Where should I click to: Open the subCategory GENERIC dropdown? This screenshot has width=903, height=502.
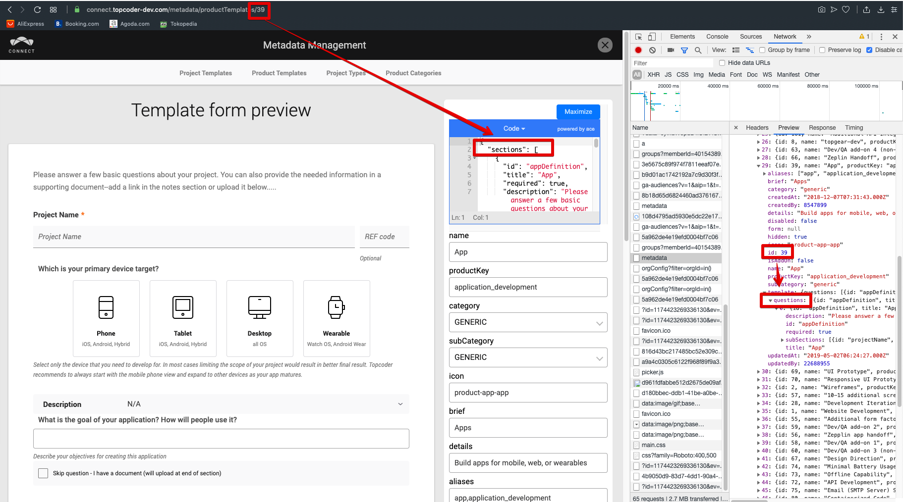[528, 357]
